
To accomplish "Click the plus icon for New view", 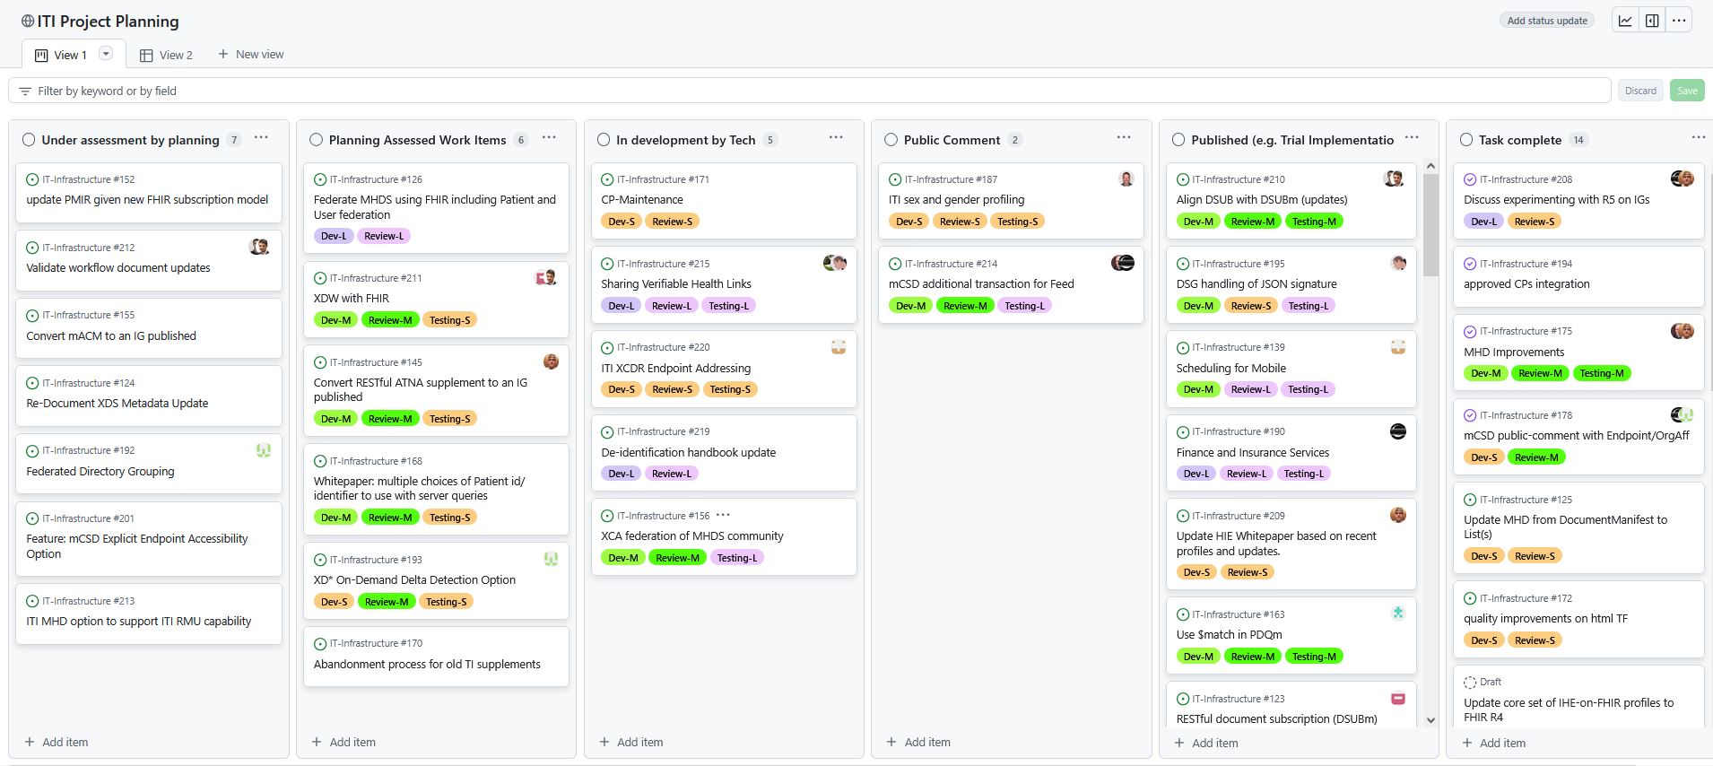I will (x=223, y=54).
